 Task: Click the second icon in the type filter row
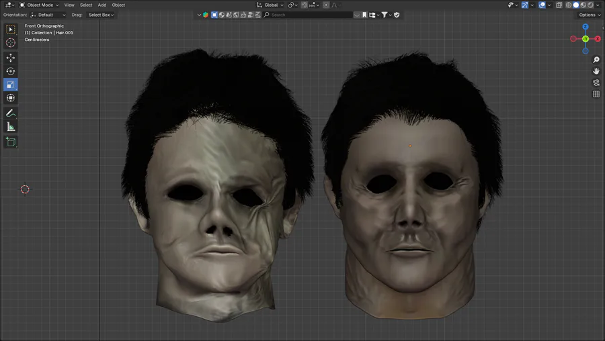click(221, 15)
